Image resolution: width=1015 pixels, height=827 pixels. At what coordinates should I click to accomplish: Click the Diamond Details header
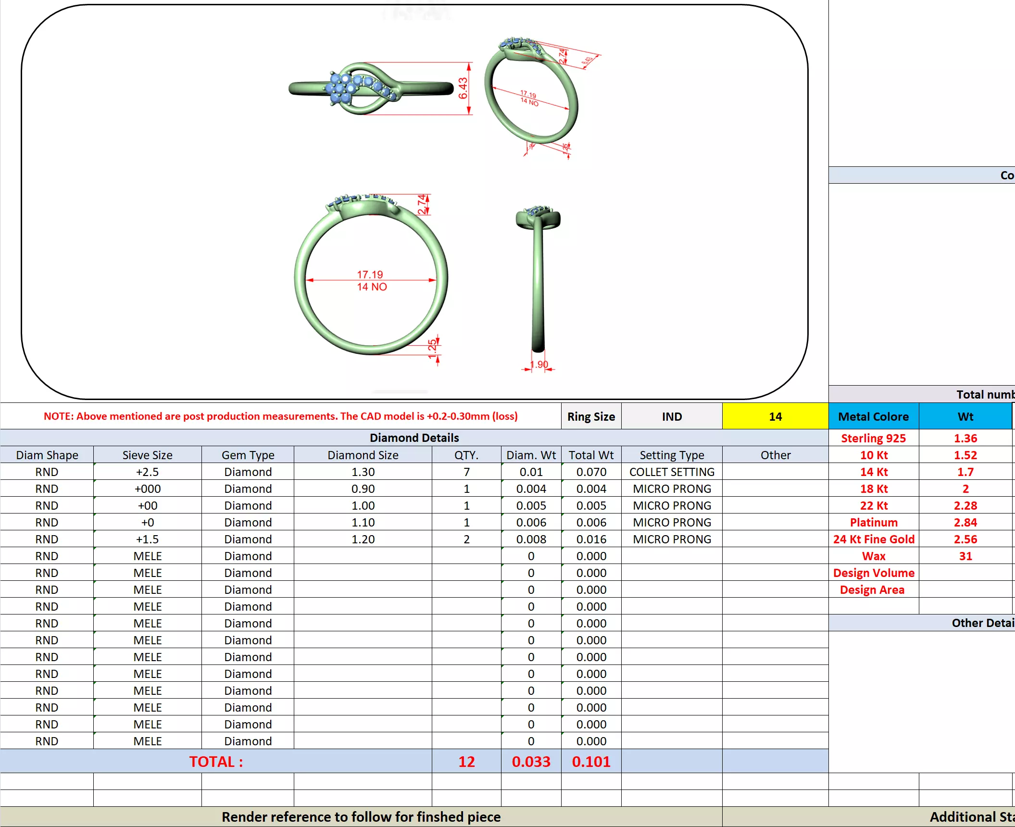(414, 438)
